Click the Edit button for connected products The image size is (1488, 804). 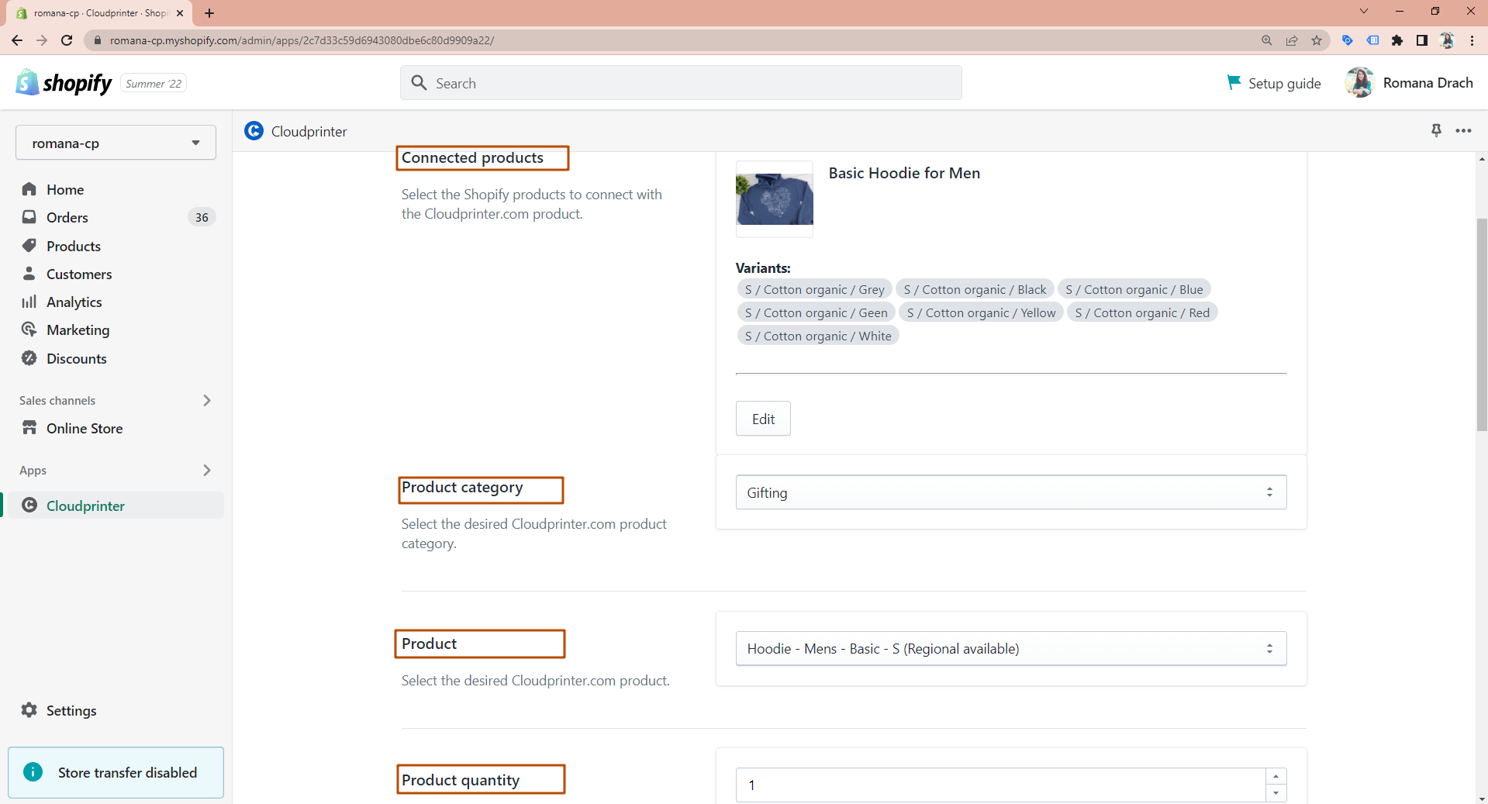point(763,419)
